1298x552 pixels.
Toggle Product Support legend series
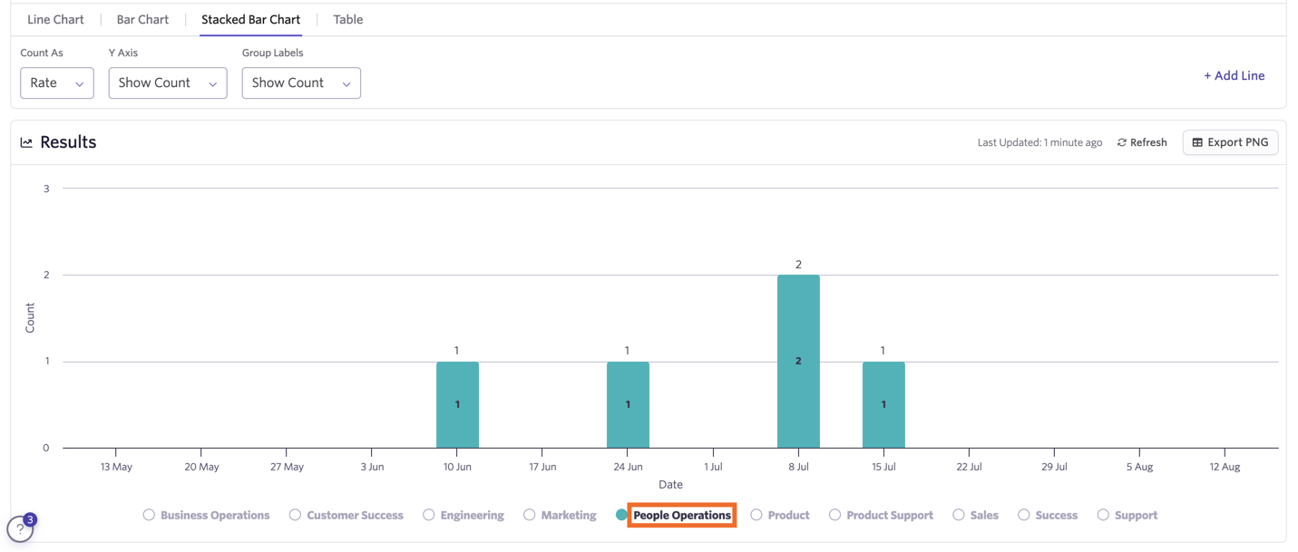click(881, 515)
